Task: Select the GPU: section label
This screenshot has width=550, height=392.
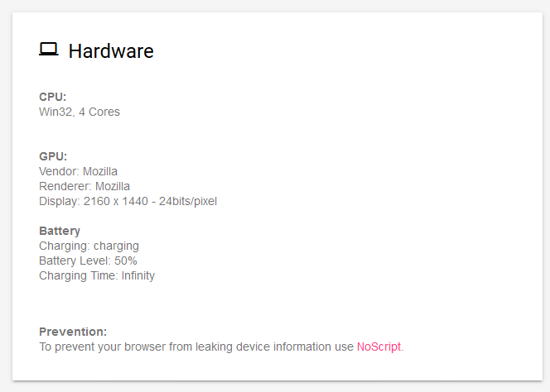Action: (x=53, y=156)
